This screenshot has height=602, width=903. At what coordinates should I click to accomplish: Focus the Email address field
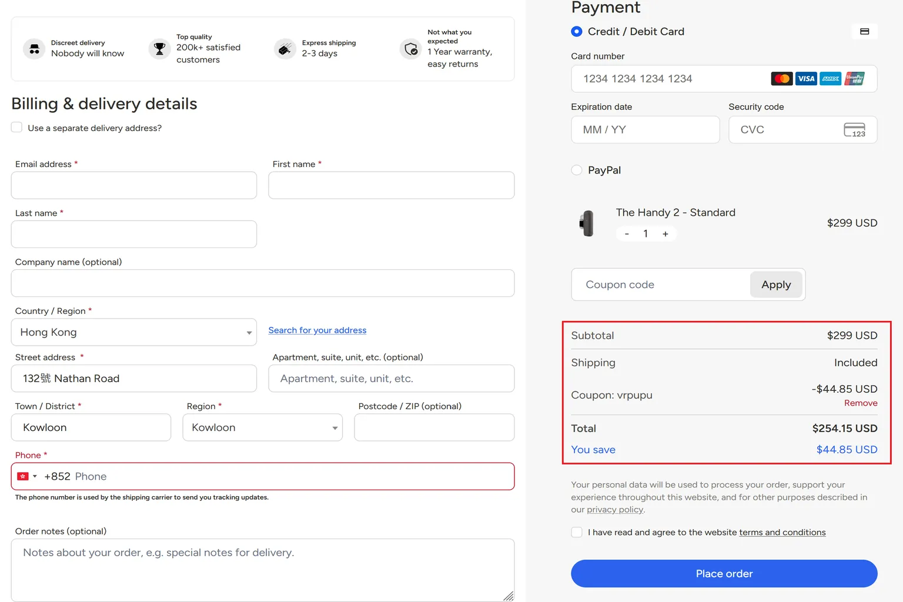(134, 185)
